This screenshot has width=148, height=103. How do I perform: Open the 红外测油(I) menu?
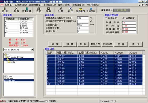(x=21, y=5)
